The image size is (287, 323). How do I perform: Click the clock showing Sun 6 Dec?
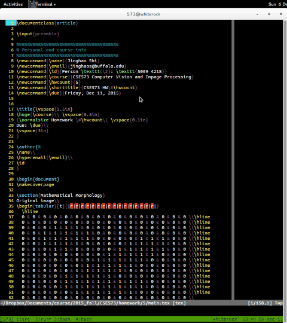277,4
